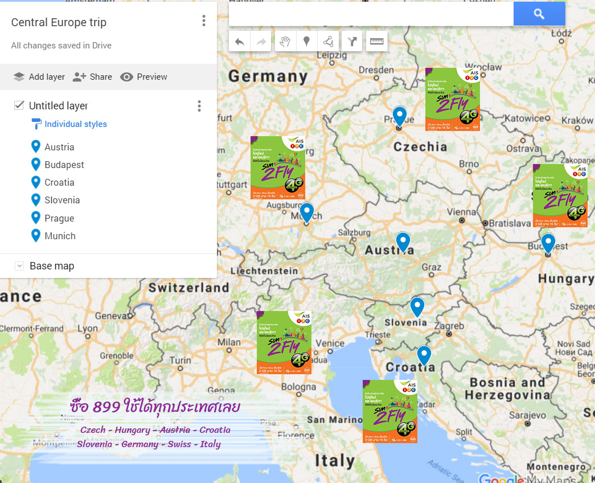Click the Sim2Fly image near Prague
595x483 pixels.
(x=452, y=100)
